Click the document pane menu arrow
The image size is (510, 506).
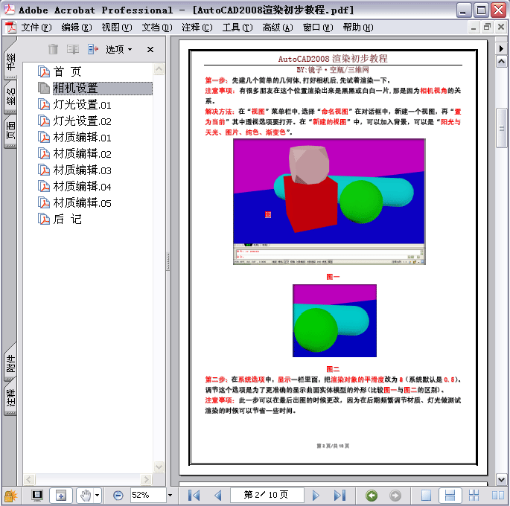(501, 49)
